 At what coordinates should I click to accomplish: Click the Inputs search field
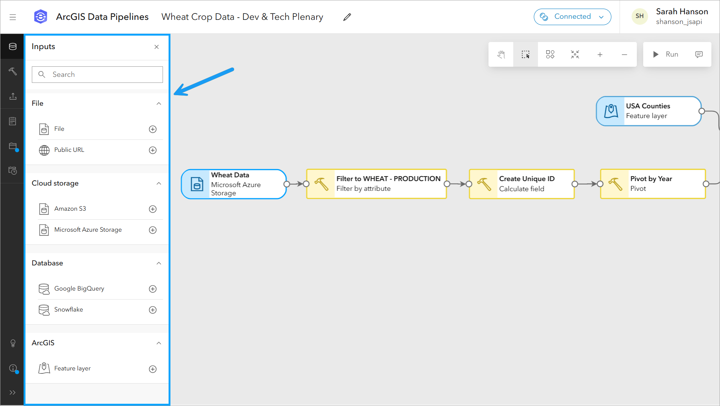point(97,74)
